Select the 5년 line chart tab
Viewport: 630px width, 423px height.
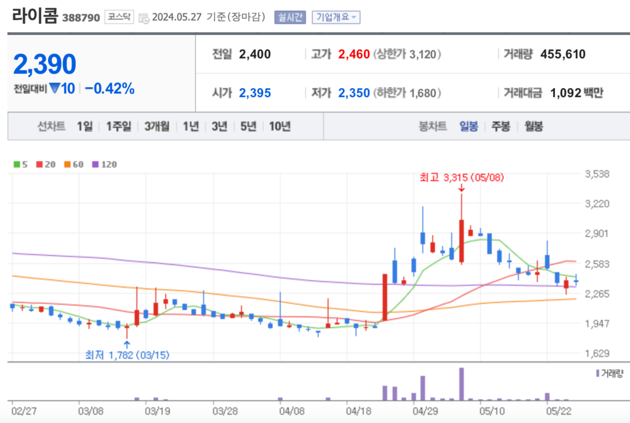248,126
